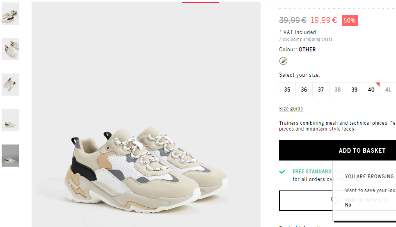Choose the OTHER colour swatch
Screen dimensions: 396x227
[283, 61]
